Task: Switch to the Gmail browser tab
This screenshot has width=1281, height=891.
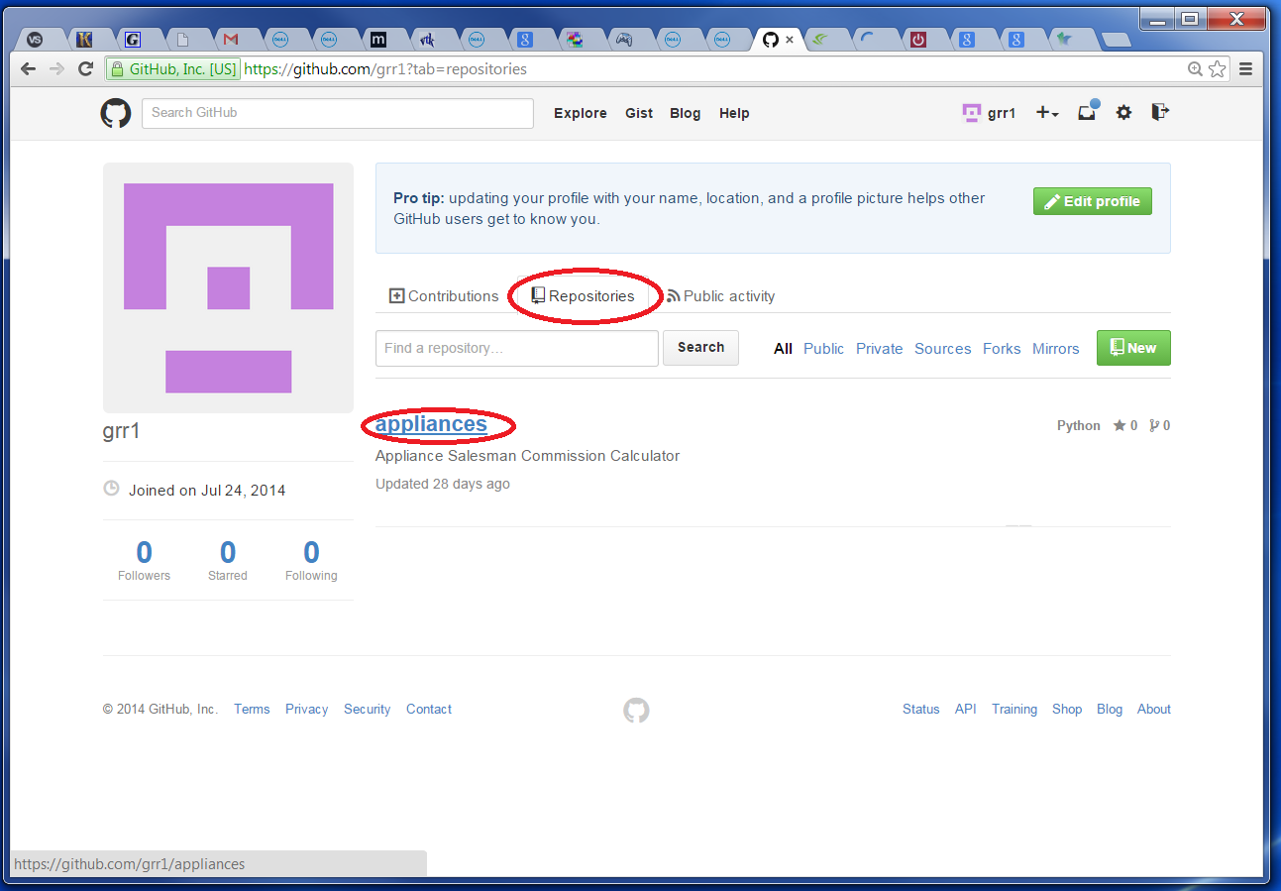Action: [231, 40]
